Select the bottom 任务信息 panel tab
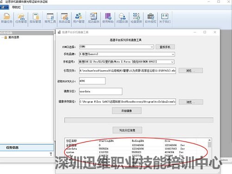This screenshot has height=174, width=232. click(26, 148)
